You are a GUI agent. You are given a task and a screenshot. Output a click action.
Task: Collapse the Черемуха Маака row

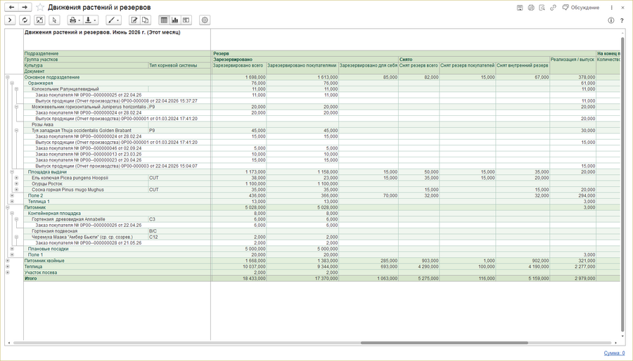17,237
